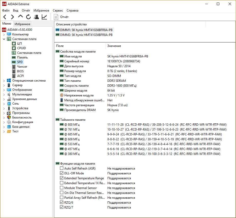Viewport: 236px width, 218px height.
Task: Click the Refresh toolbar icon
Action: 28,17
